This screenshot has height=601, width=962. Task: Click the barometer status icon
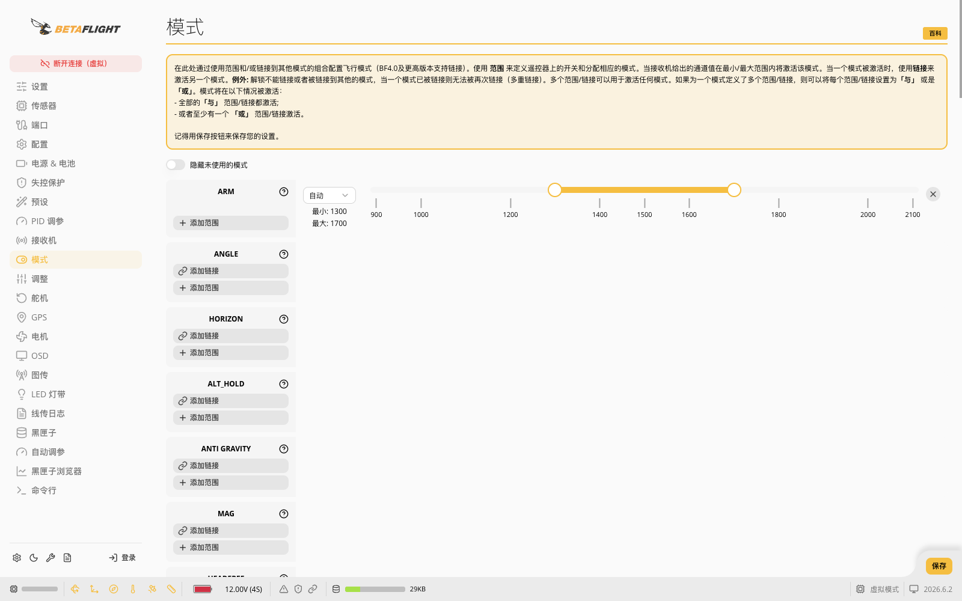coord(133,589)
